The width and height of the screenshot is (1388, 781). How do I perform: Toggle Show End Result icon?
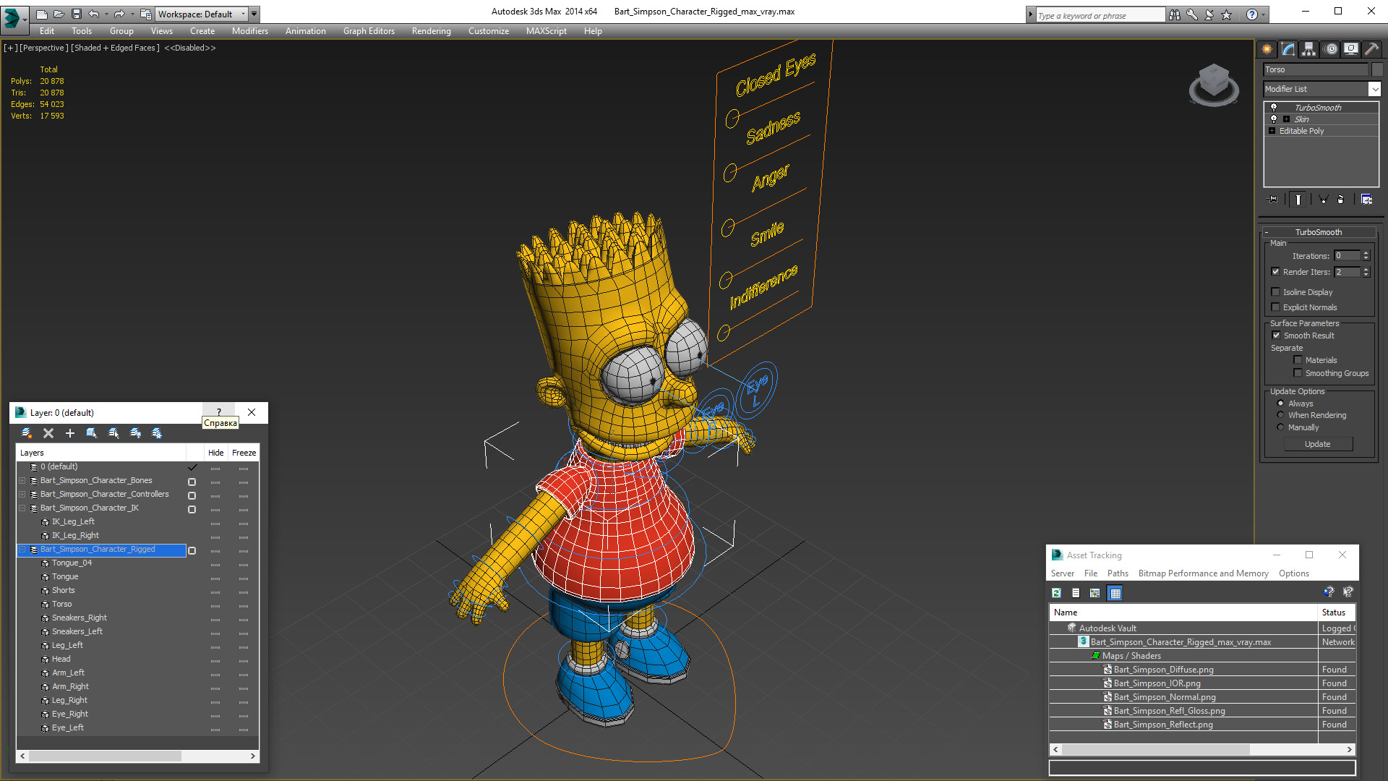[x=1298, y=200]
